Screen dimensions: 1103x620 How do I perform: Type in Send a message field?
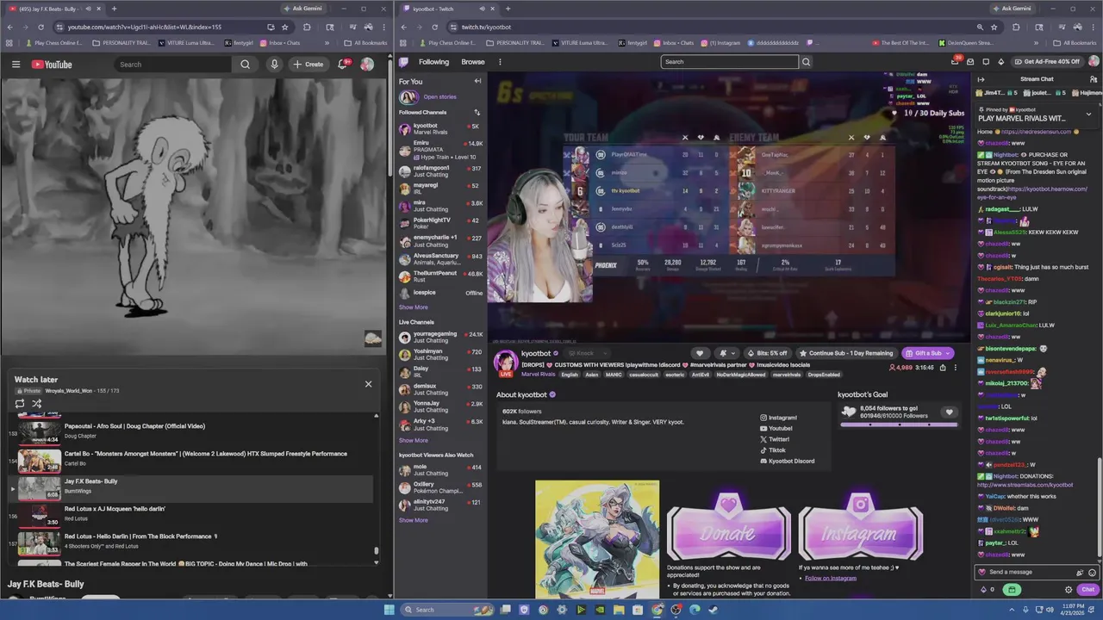pyautogui.click(x=1027, y=572)
